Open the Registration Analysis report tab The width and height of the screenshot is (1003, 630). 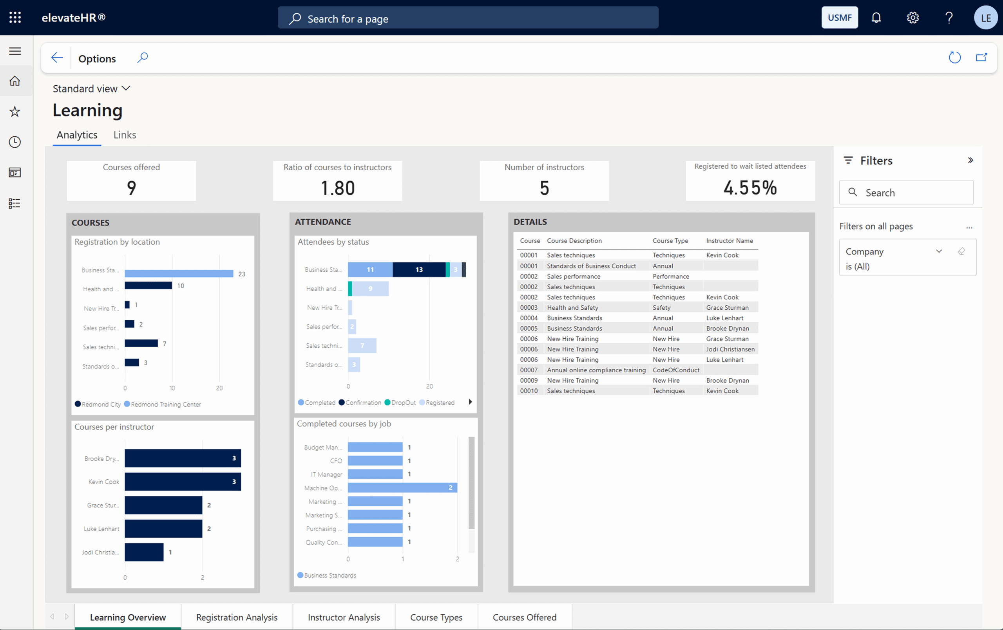237,617
